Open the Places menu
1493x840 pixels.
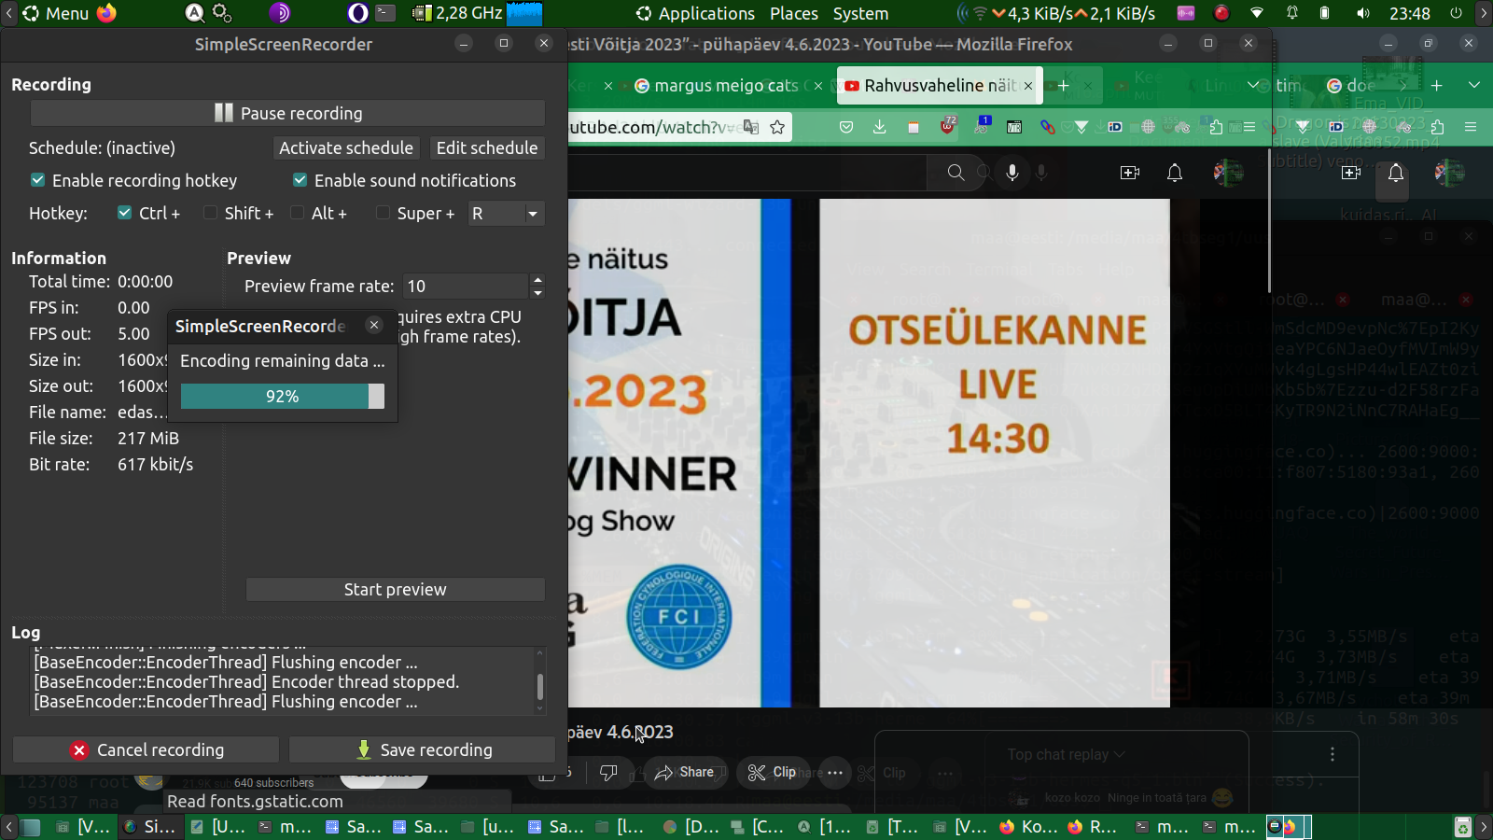point(794,13)
